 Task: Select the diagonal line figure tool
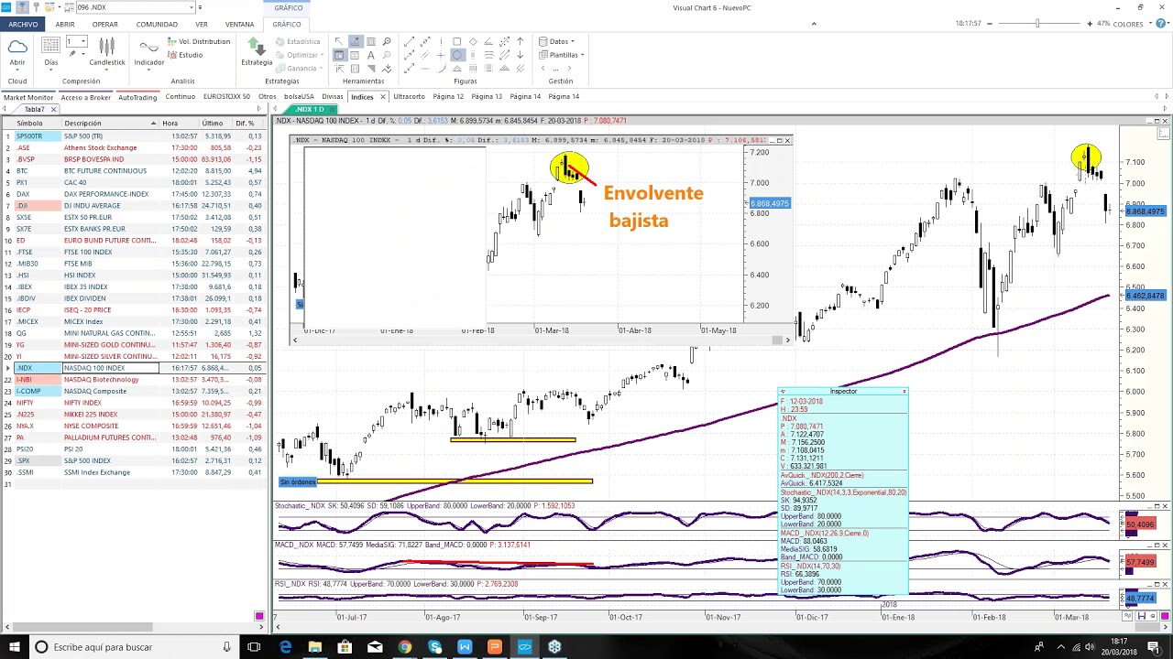(409, 41)
